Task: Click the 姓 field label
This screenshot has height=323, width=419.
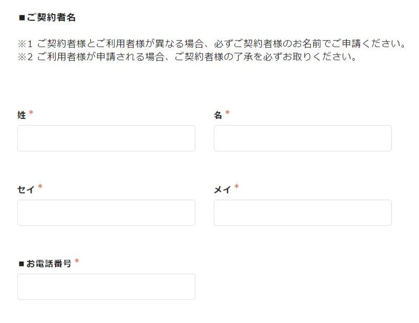Action: (x=21, y=114)
